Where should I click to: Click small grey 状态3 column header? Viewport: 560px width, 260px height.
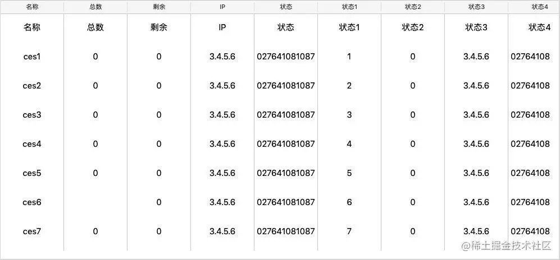[476, 7]
